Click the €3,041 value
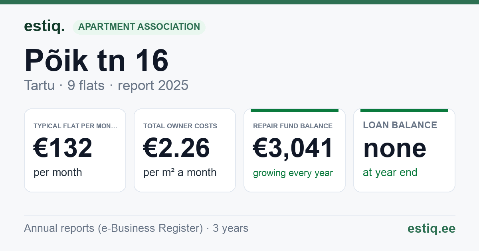This screenshot has height=251, width=479. pos(293,148)
